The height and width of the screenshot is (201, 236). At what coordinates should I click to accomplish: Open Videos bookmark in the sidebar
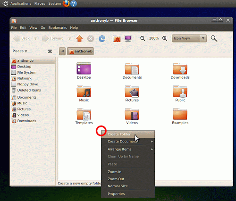(x=33, y=115)
